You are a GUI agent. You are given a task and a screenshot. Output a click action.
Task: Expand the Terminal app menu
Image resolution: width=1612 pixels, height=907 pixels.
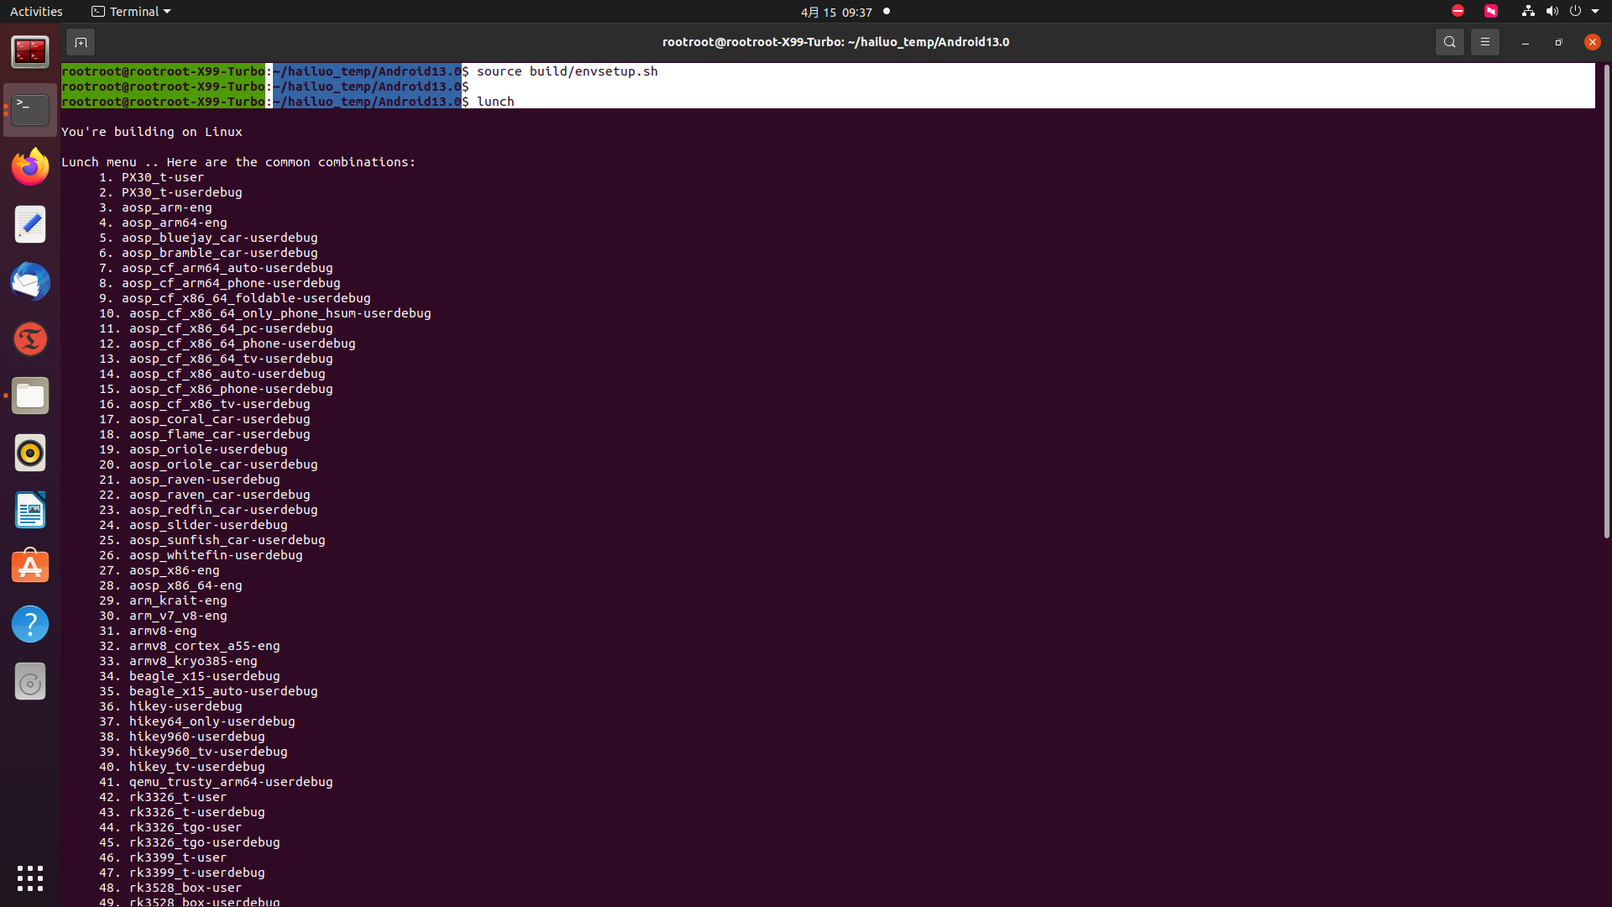pyautogui.click(x=131, y=12)
